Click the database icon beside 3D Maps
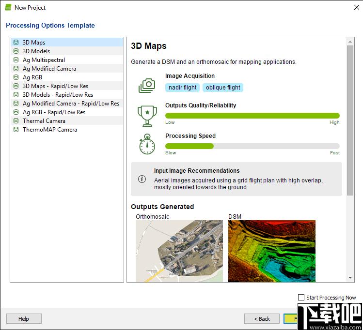 [16, 42]
